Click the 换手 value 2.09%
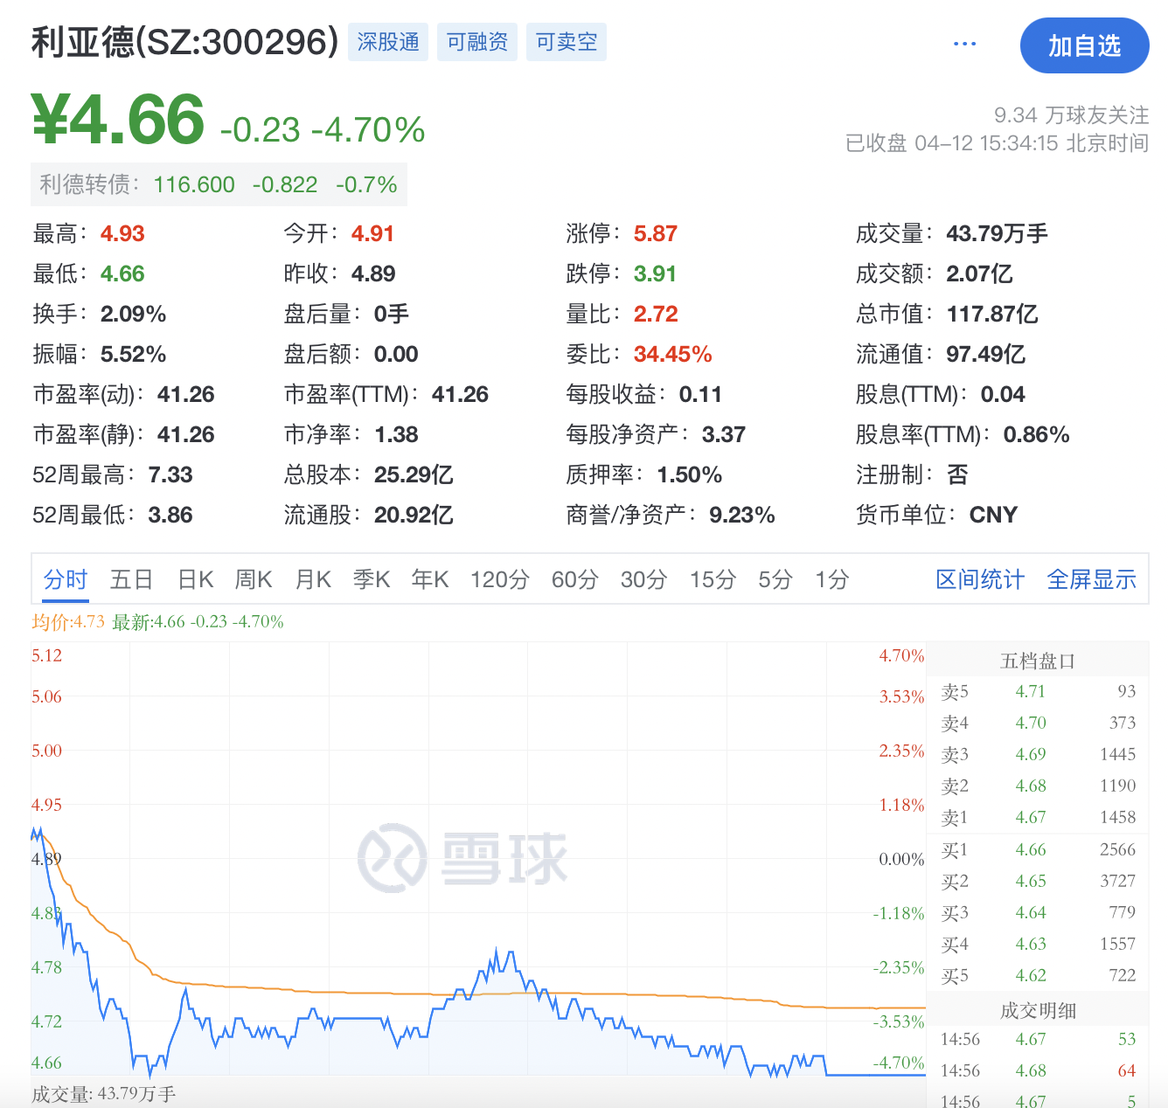 [x=134, y=314]
